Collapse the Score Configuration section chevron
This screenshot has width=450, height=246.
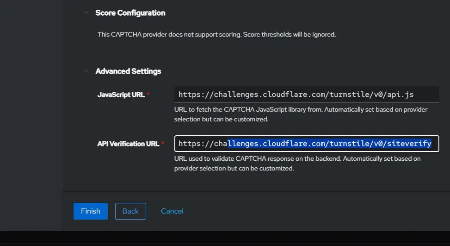(x=86, y=13)
